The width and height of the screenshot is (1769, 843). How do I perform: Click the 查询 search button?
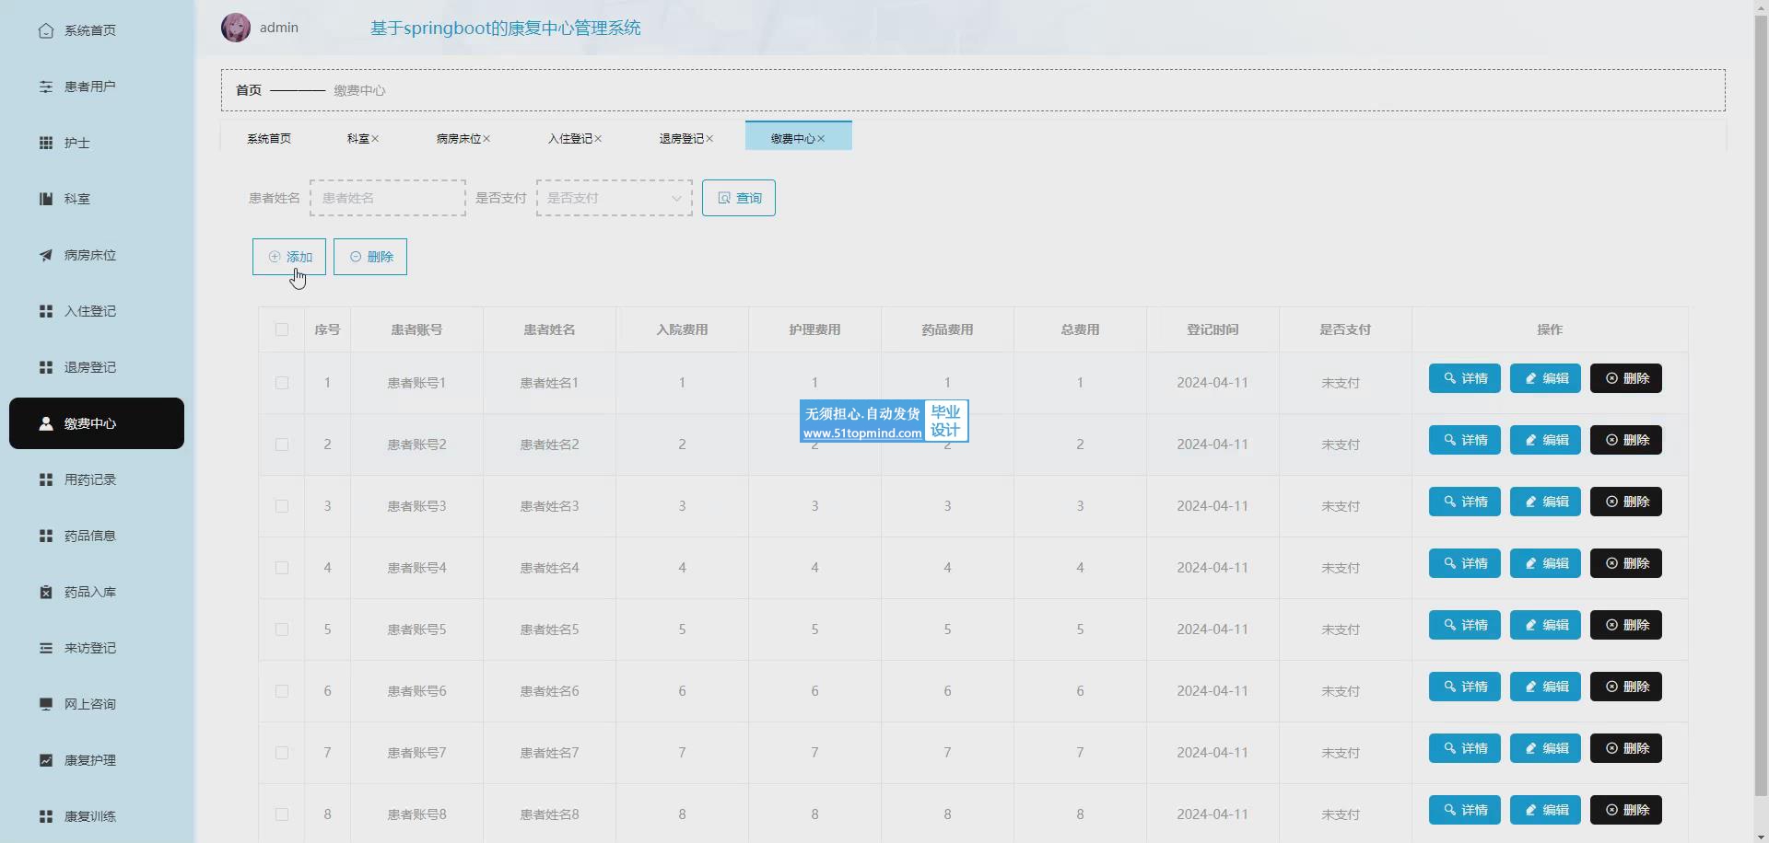click(739, 198)
